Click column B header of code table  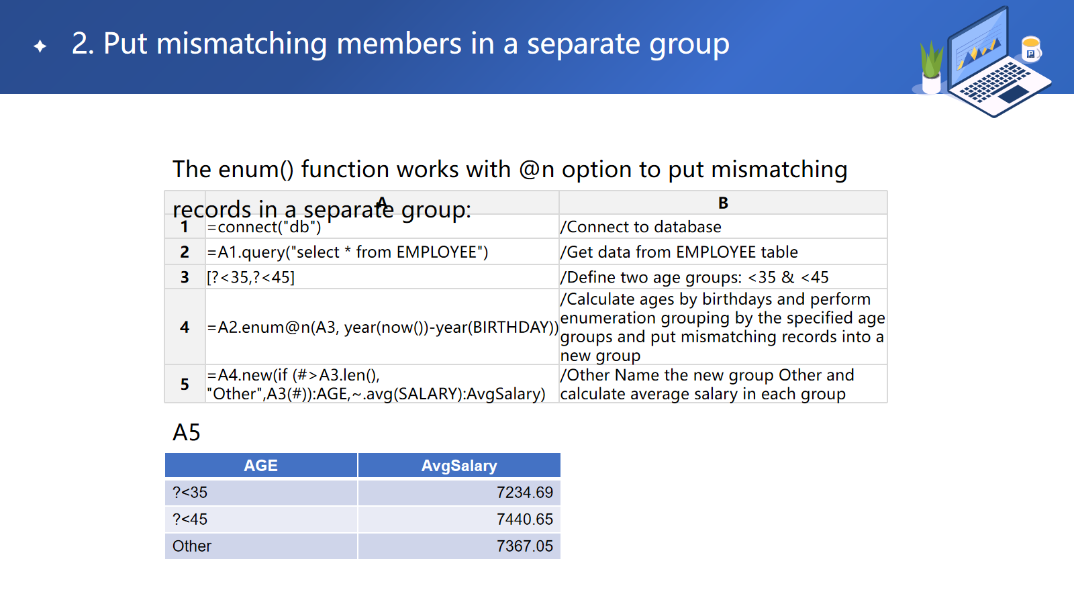click(x=723, y=203)
